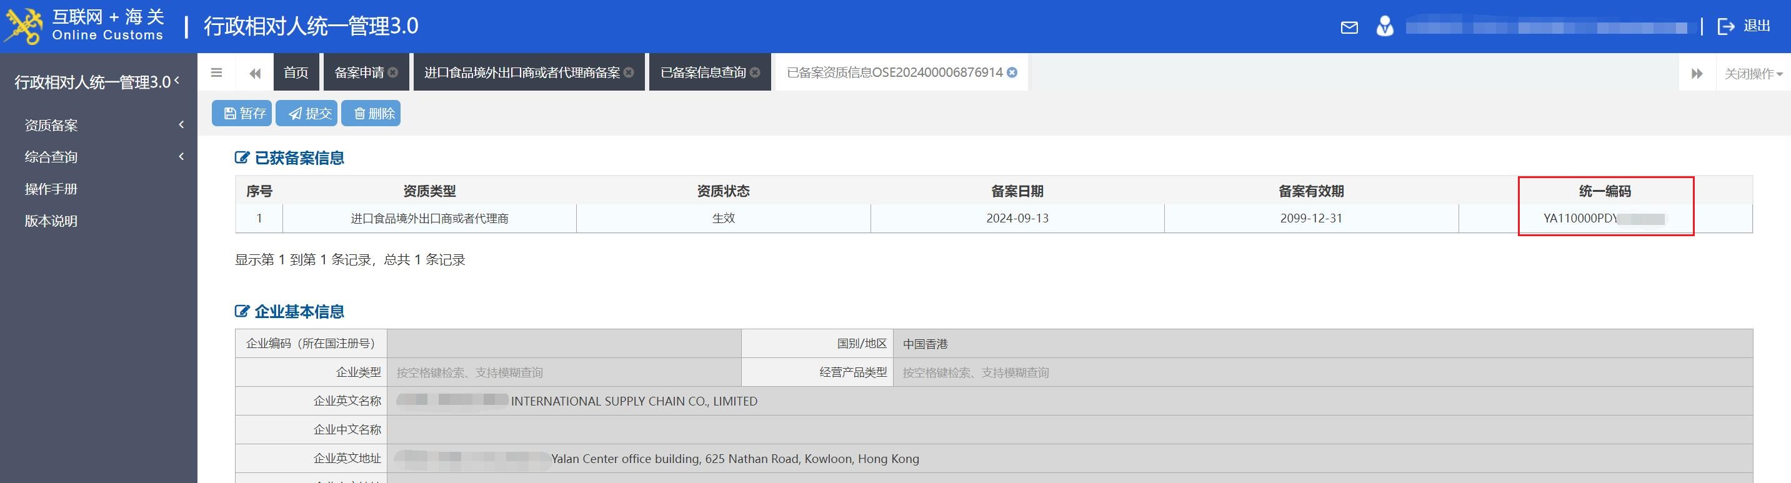Open the mail envelope icon in header
The image size is (1791, 483).
(x=1349, y=27)
